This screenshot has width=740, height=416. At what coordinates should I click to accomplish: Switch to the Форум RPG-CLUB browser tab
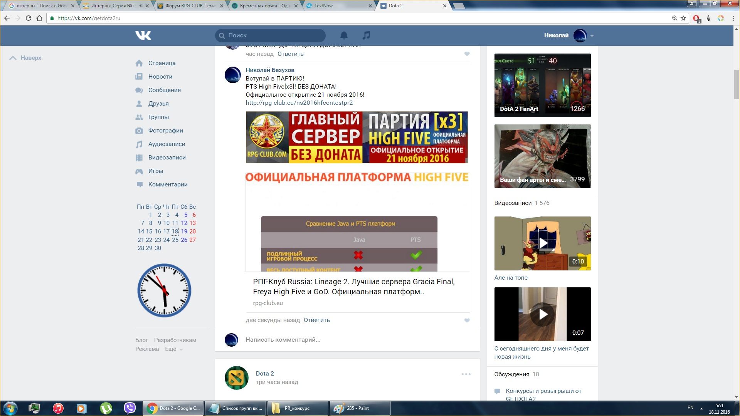(x=190, y=6)
